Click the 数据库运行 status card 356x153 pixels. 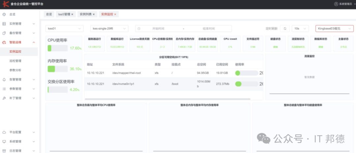click(117, 44)
